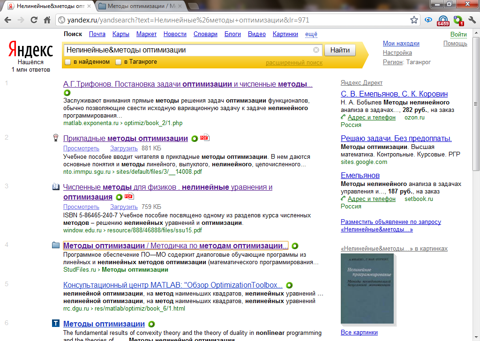Tick the 'в найденном' checkbox
The width and height of the screenshot is (480, 341).
pyautogui.click(x=68, y=62)
